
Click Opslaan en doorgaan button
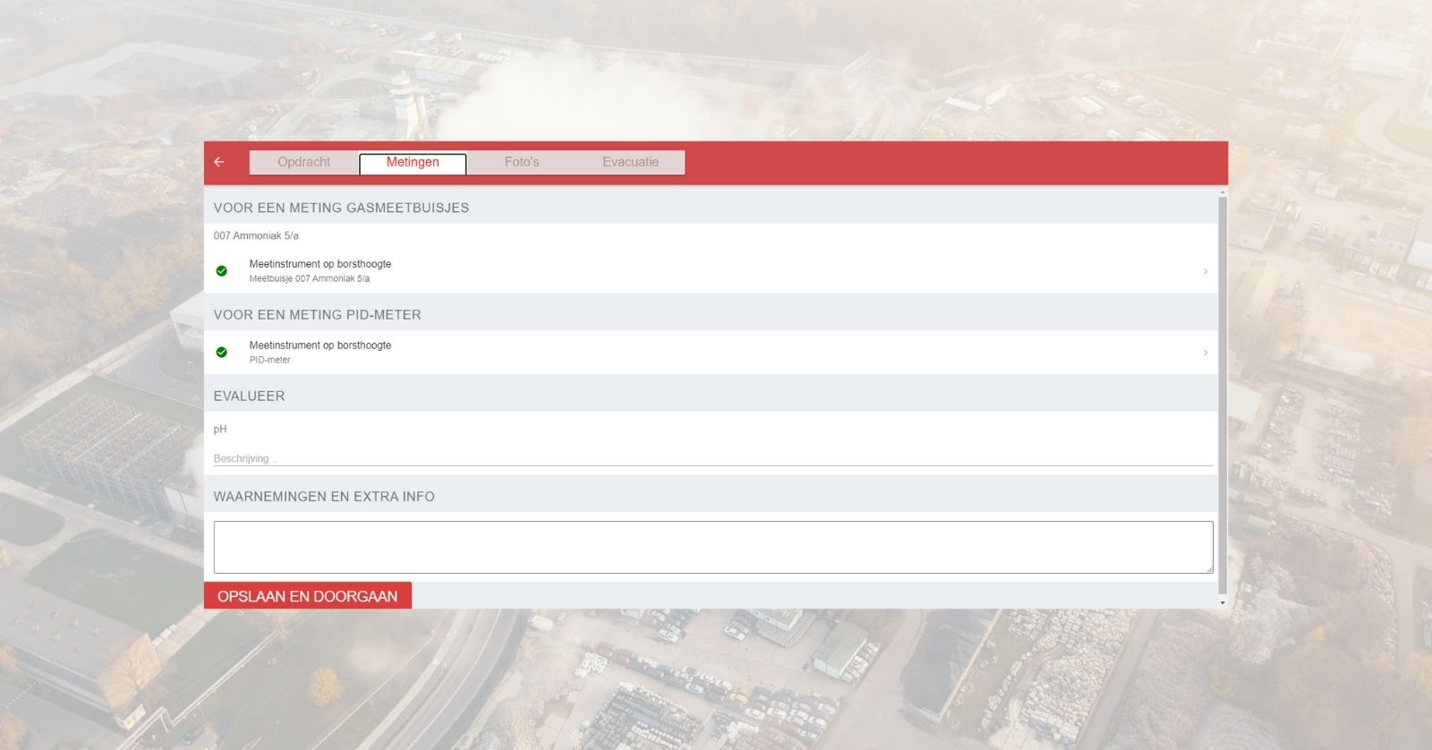click(308, 596)
